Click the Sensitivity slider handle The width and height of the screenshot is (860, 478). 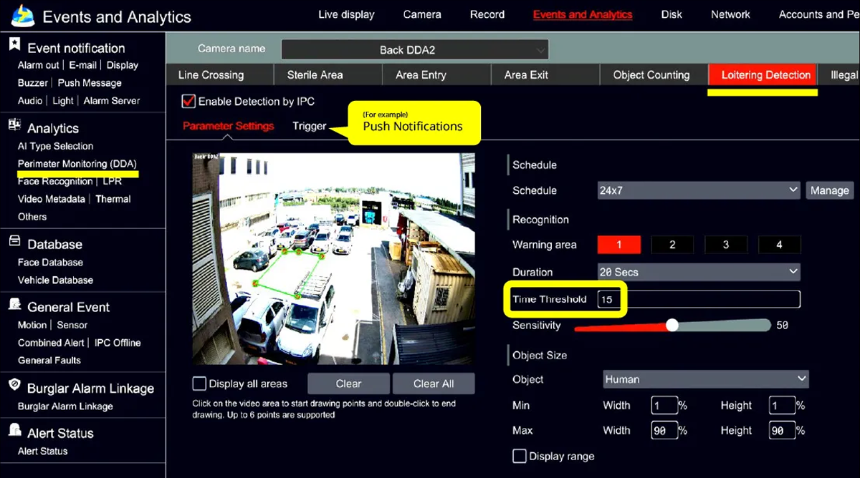pyautogui.click(x=672, y=326)
